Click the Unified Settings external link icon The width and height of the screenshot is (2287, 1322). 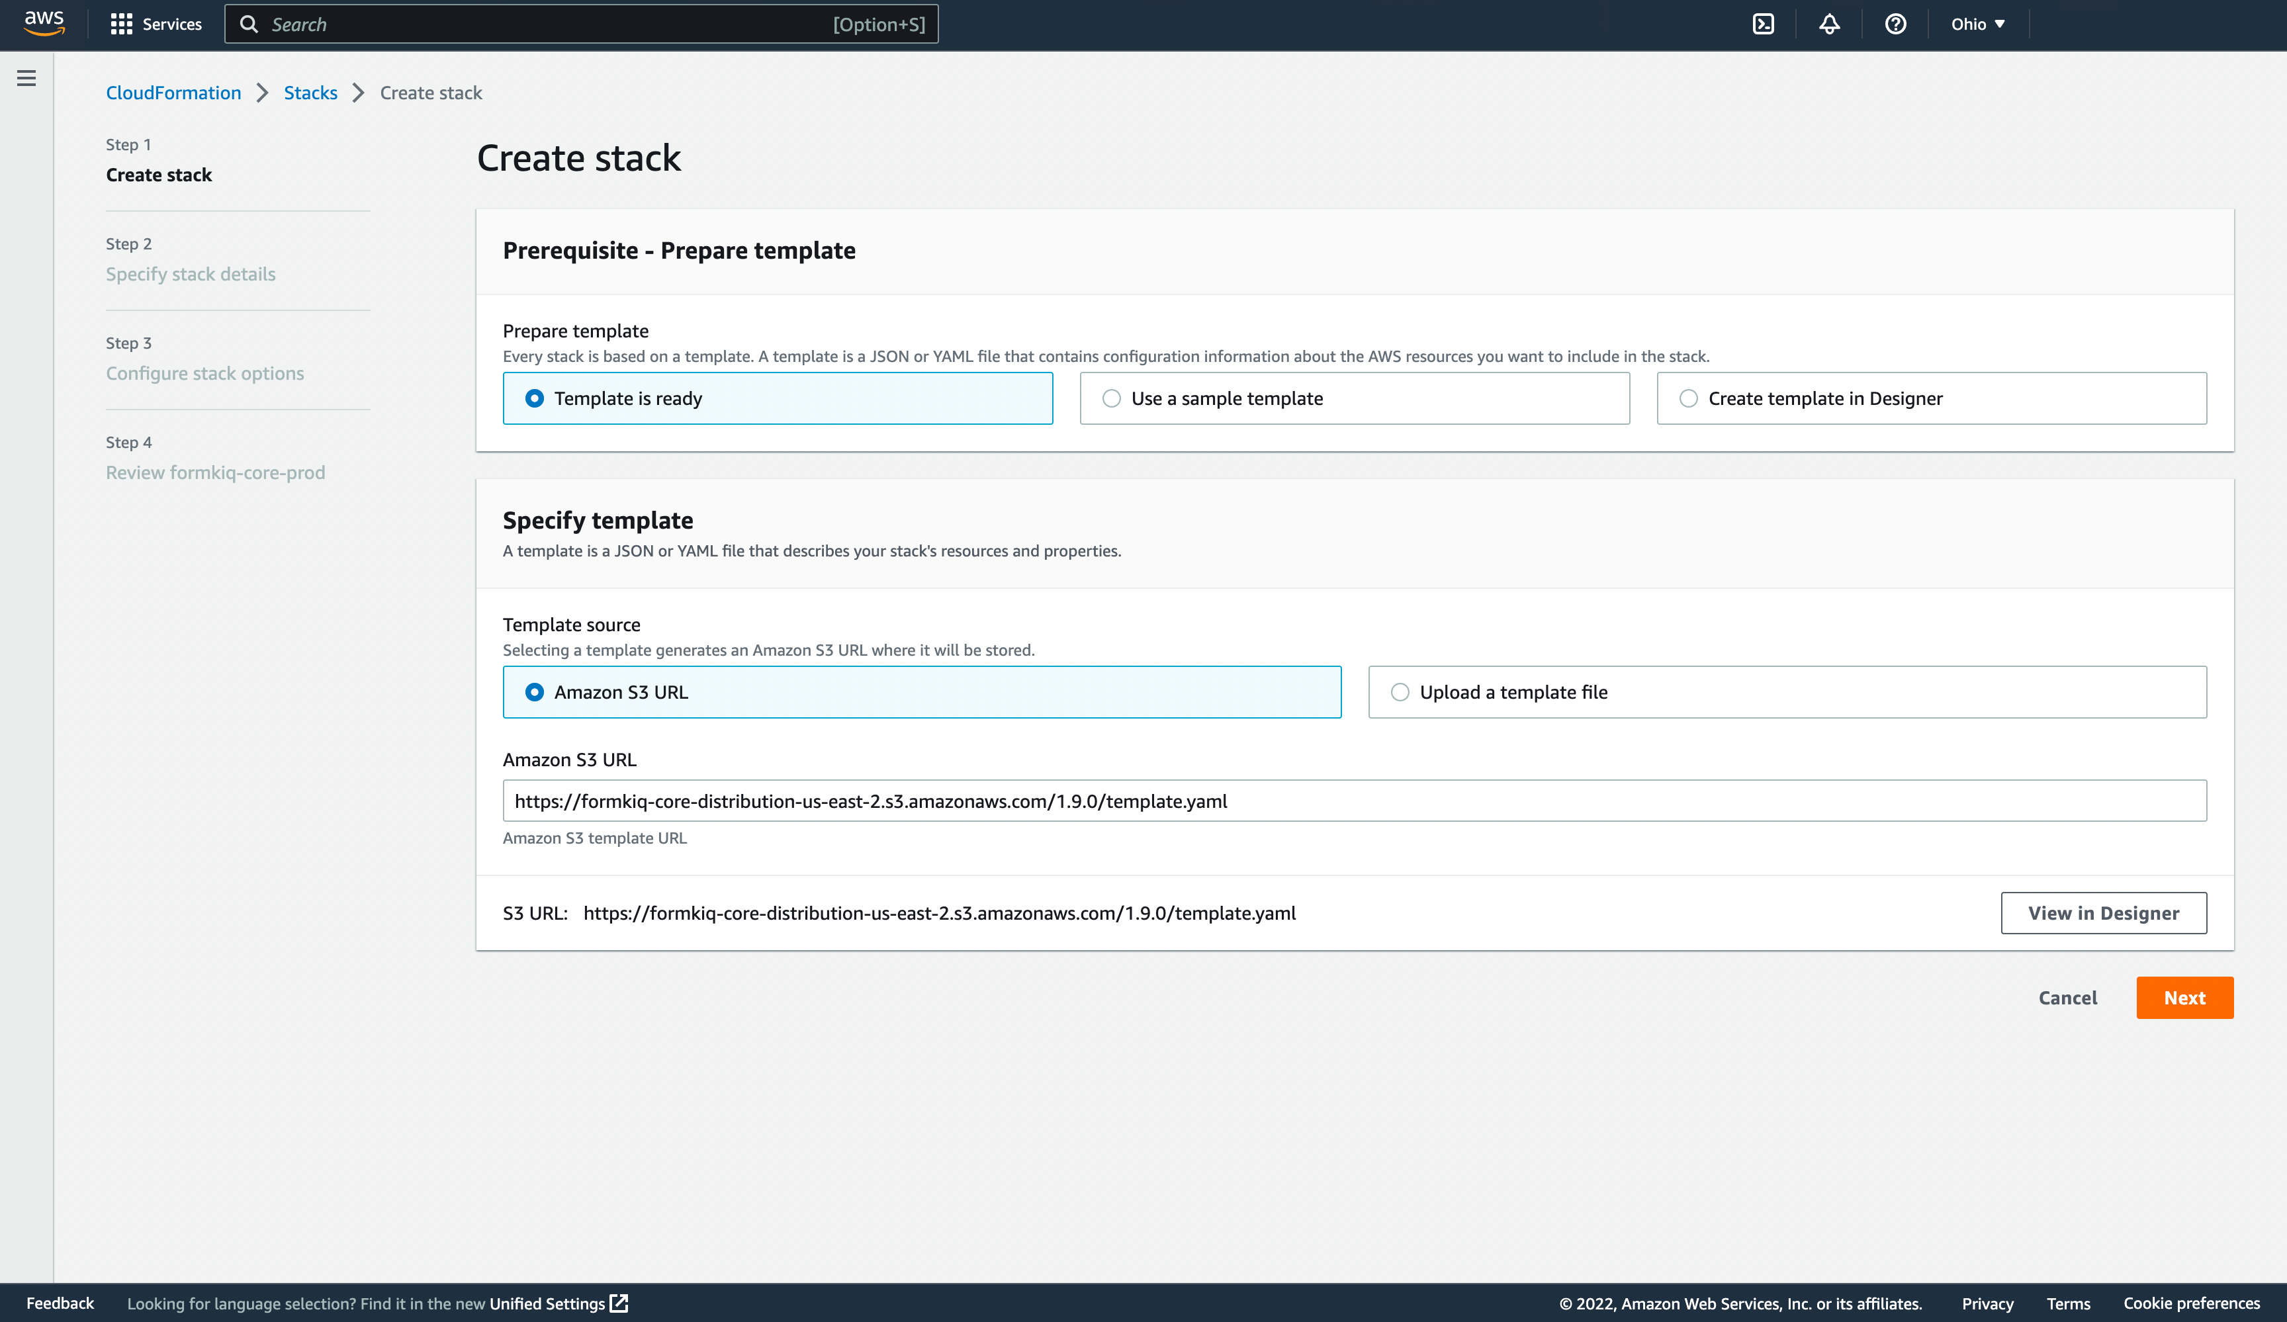pyautogui.click(x=619, y=1303)
